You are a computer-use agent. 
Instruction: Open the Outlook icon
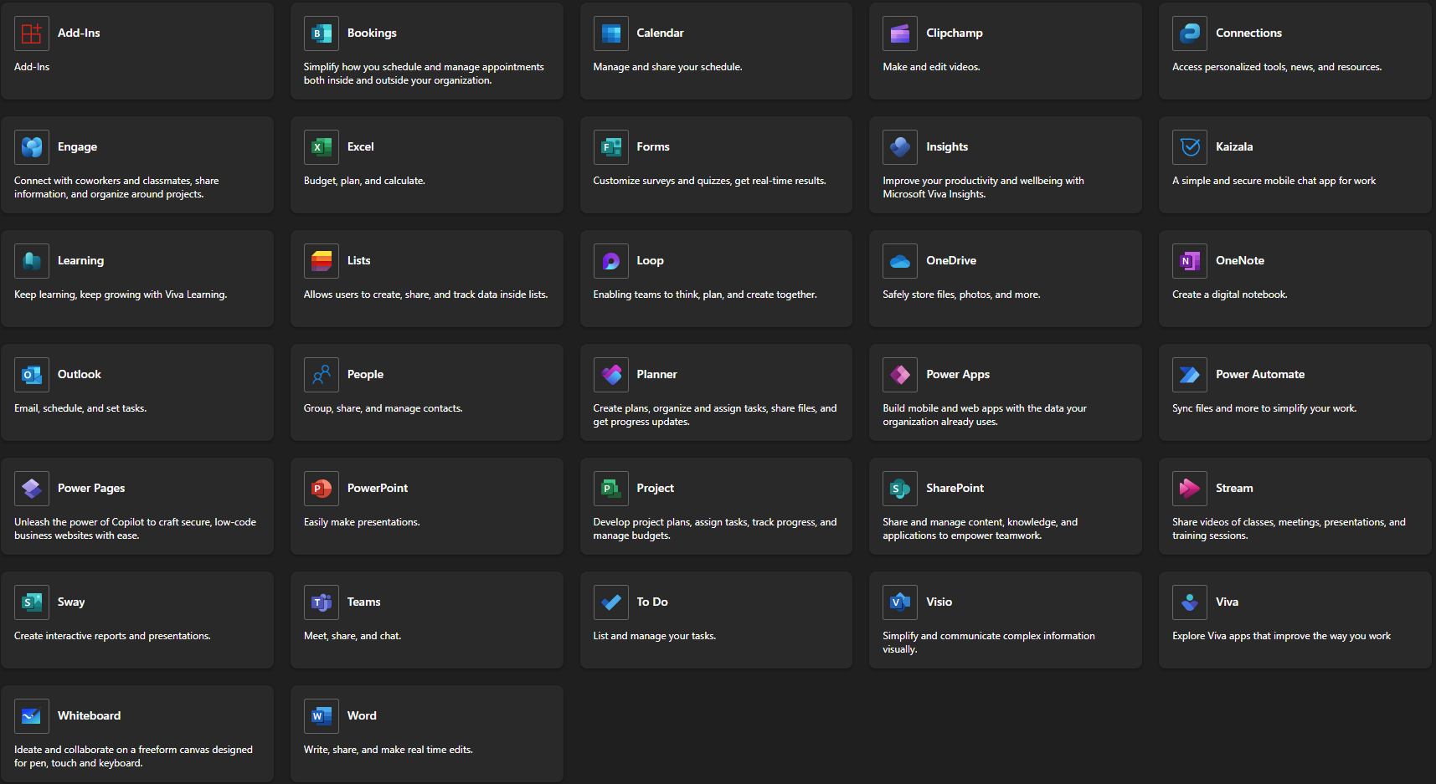[x=32, y=375]
